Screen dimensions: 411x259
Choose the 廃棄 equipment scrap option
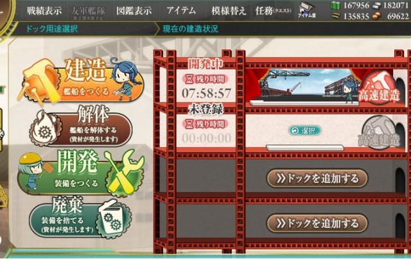pyautogui.click(x=80, y=218)
